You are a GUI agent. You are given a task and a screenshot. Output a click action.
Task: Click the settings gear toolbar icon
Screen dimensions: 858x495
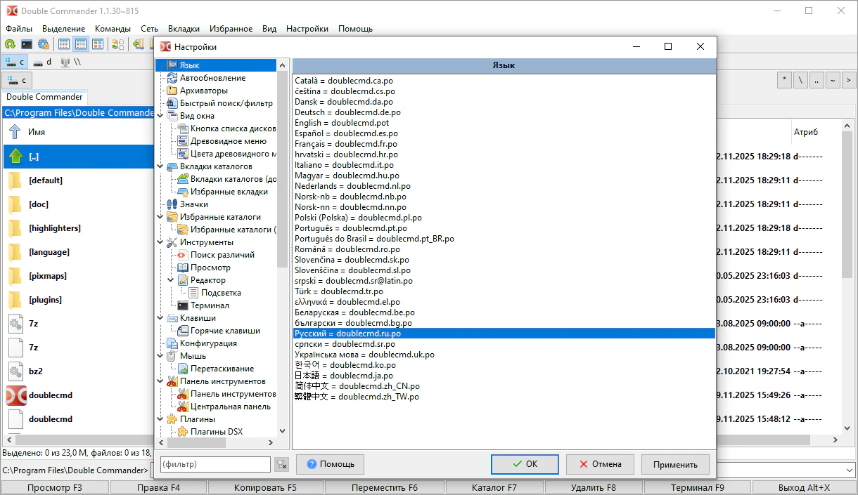click(x=44, y=44)
